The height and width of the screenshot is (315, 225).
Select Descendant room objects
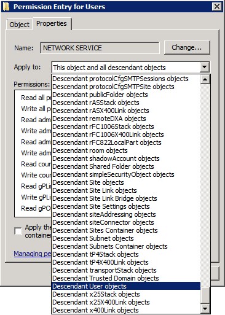(x=126, y=150)
